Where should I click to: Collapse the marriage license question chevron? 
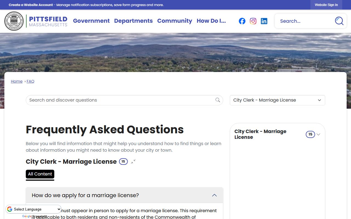(214, 195)
